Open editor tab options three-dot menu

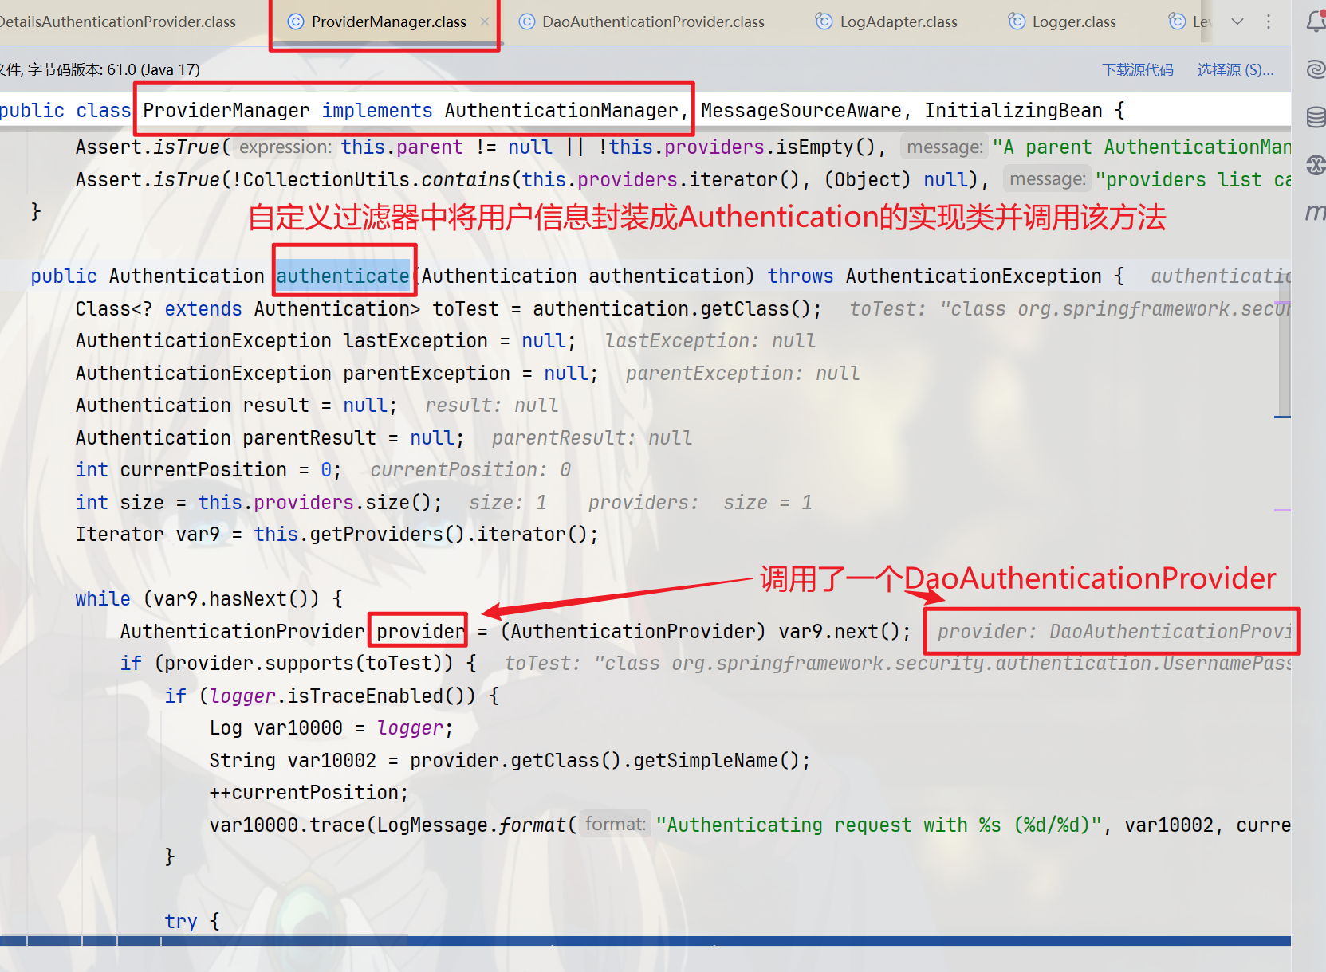click(x=1269, y=22)
